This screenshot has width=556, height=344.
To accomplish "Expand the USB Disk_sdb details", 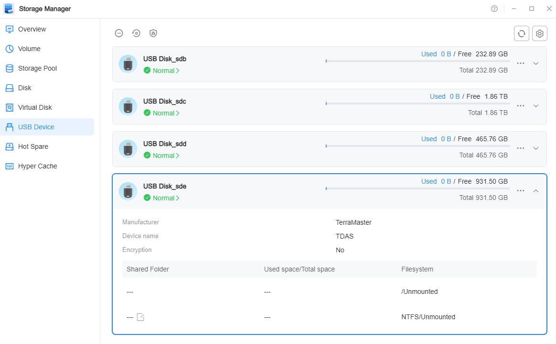I will point(536,63).
